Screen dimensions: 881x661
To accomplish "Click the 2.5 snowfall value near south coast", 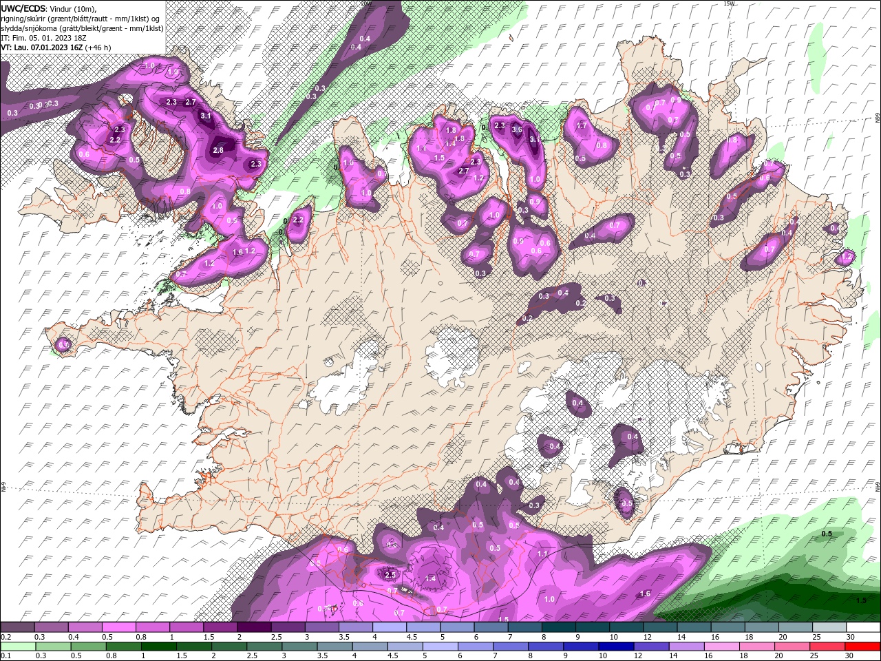I will [x=390, y=574].
